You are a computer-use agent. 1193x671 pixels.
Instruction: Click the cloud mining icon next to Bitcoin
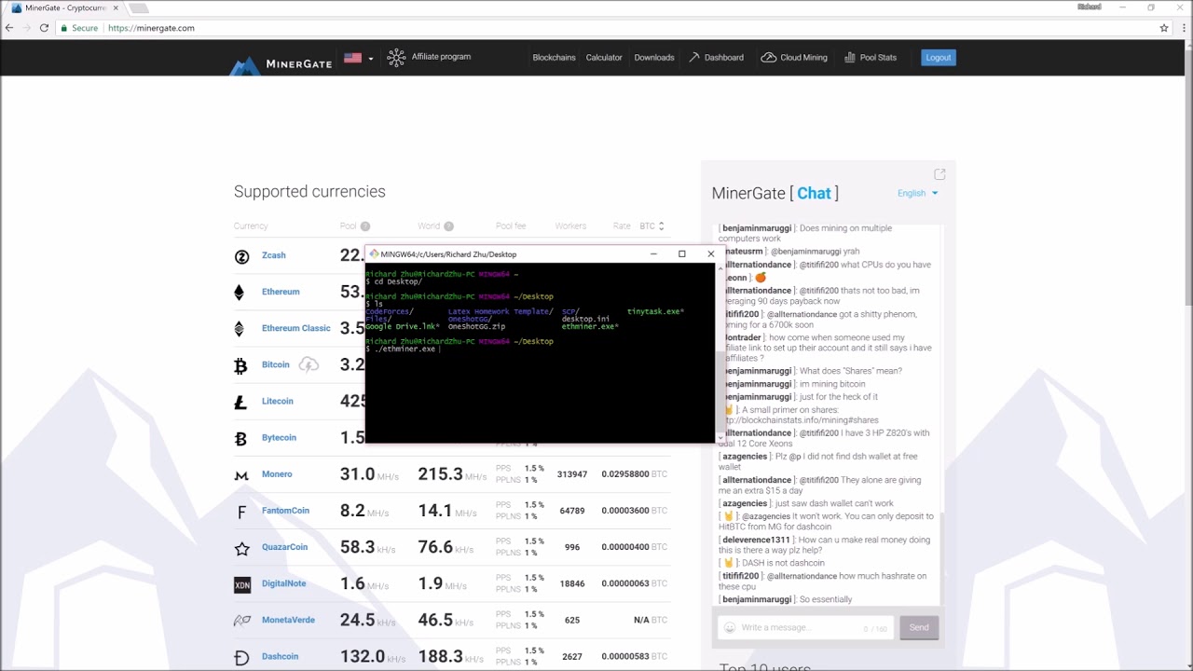[x=309, y=364]
